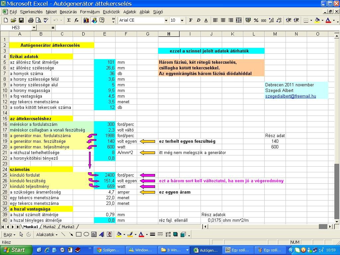
Task: Choose Select Objects pointer tool
Action: pyautogui.click(x=21, y=234)
